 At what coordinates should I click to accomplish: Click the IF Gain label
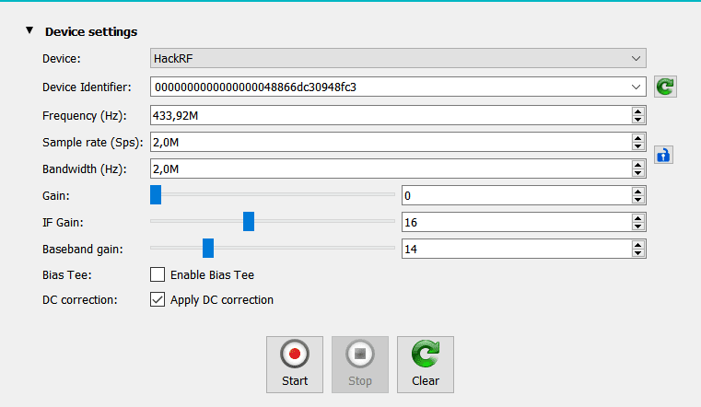click(63, 223)
